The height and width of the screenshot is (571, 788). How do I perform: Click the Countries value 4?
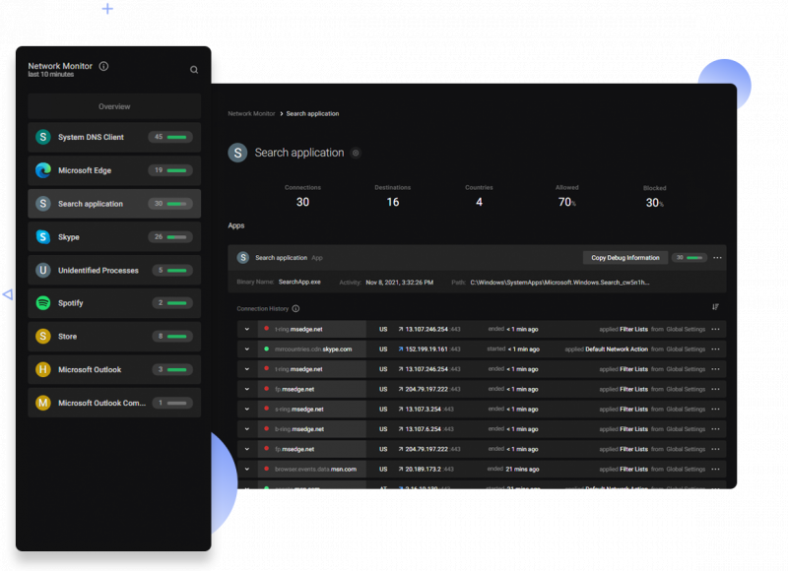(479, 202)
